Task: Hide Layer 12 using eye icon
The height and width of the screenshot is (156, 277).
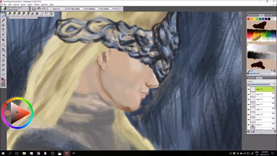Action: click(248, 104)
